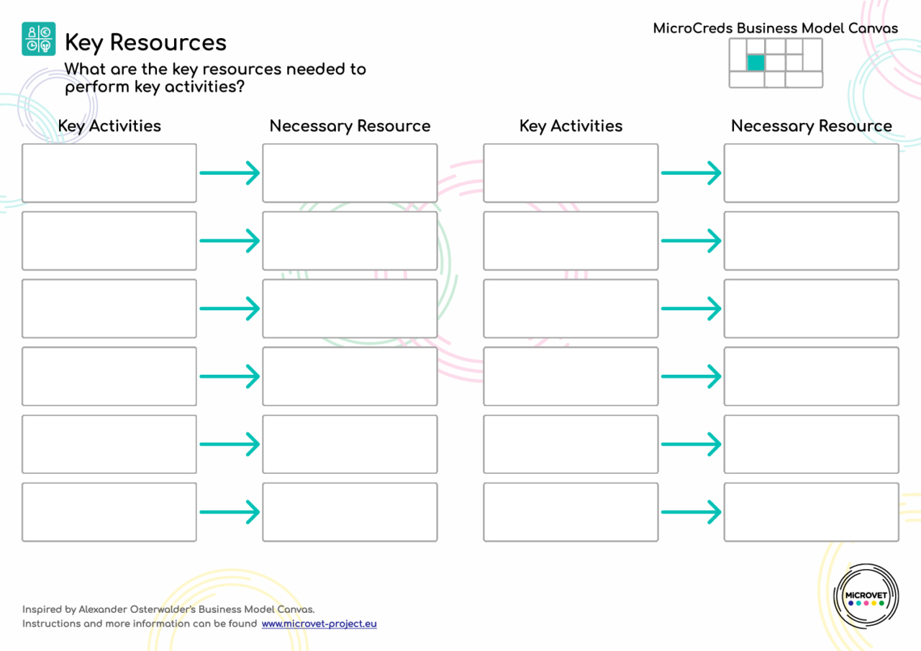
Task: Click the Key Resources page title
Action: tap(145, 42)
